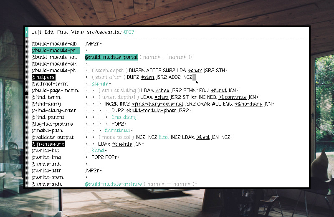Select @make-path in the sidebar
Screen dimensions: 334x217
click(46, 131)
